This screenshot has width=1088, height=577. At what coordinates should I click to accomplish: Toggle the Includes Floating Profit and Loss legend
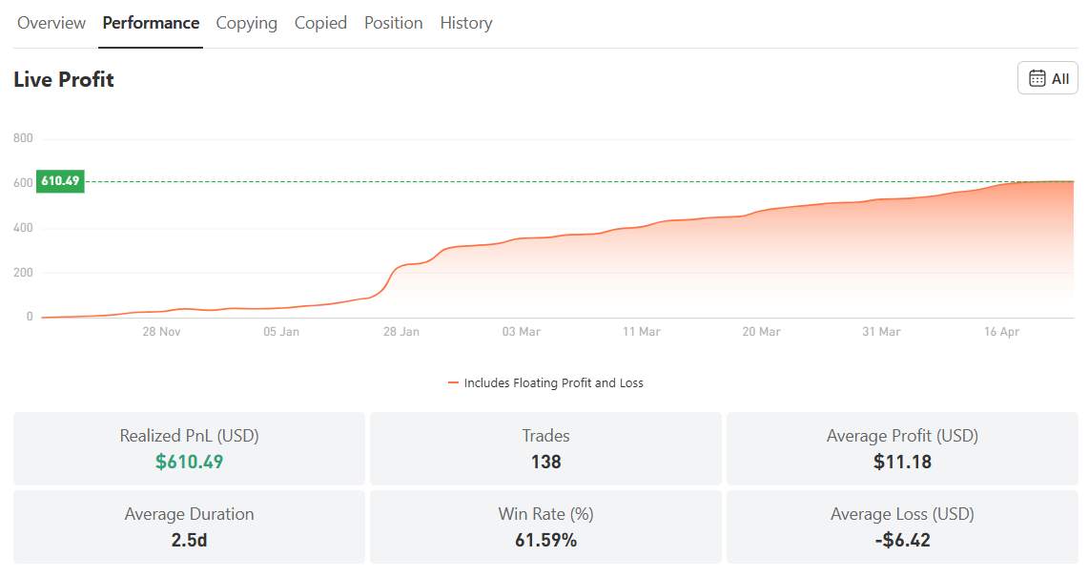(x=548, y=382)
